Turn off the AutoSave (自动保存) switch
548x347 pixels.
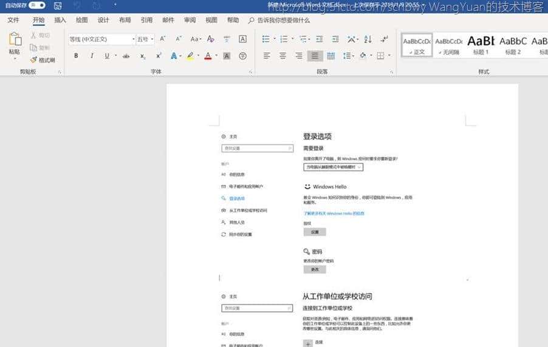(x=38, y=5)
